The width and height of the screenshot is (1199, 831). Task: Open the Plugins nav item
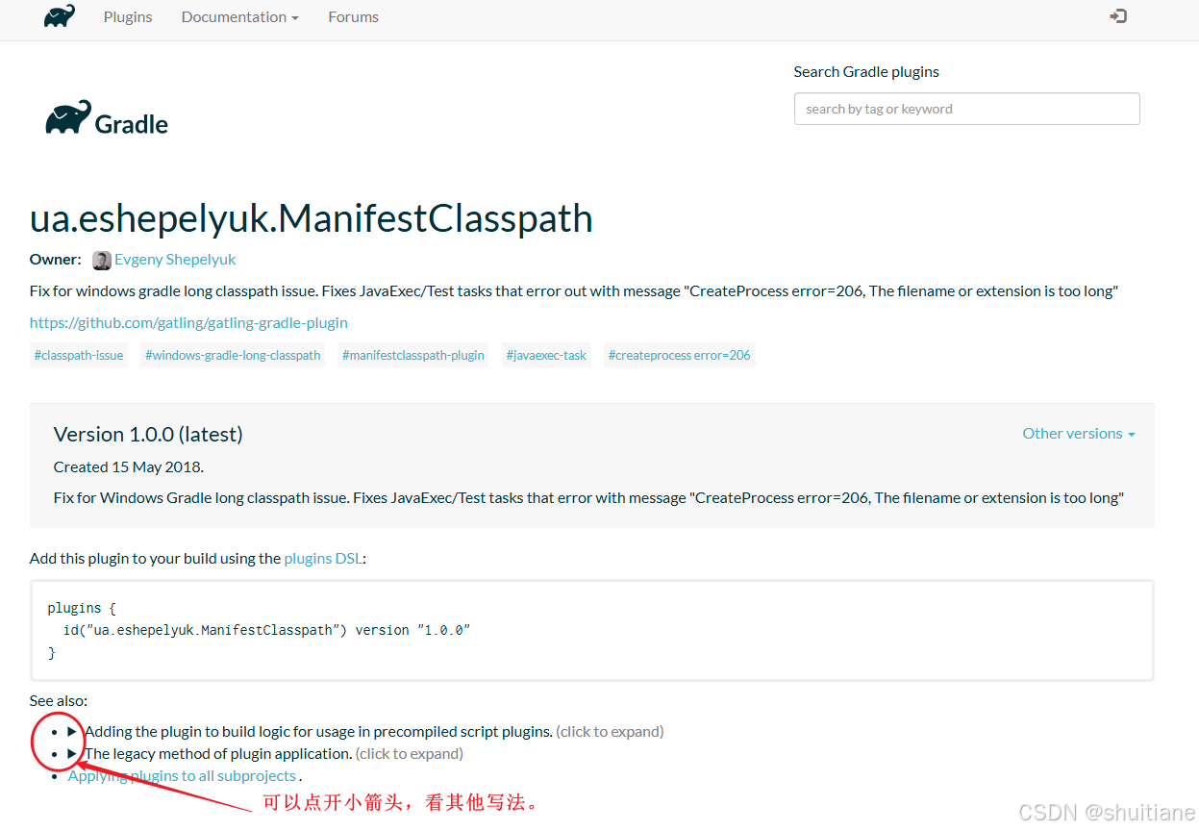(128, 17)
